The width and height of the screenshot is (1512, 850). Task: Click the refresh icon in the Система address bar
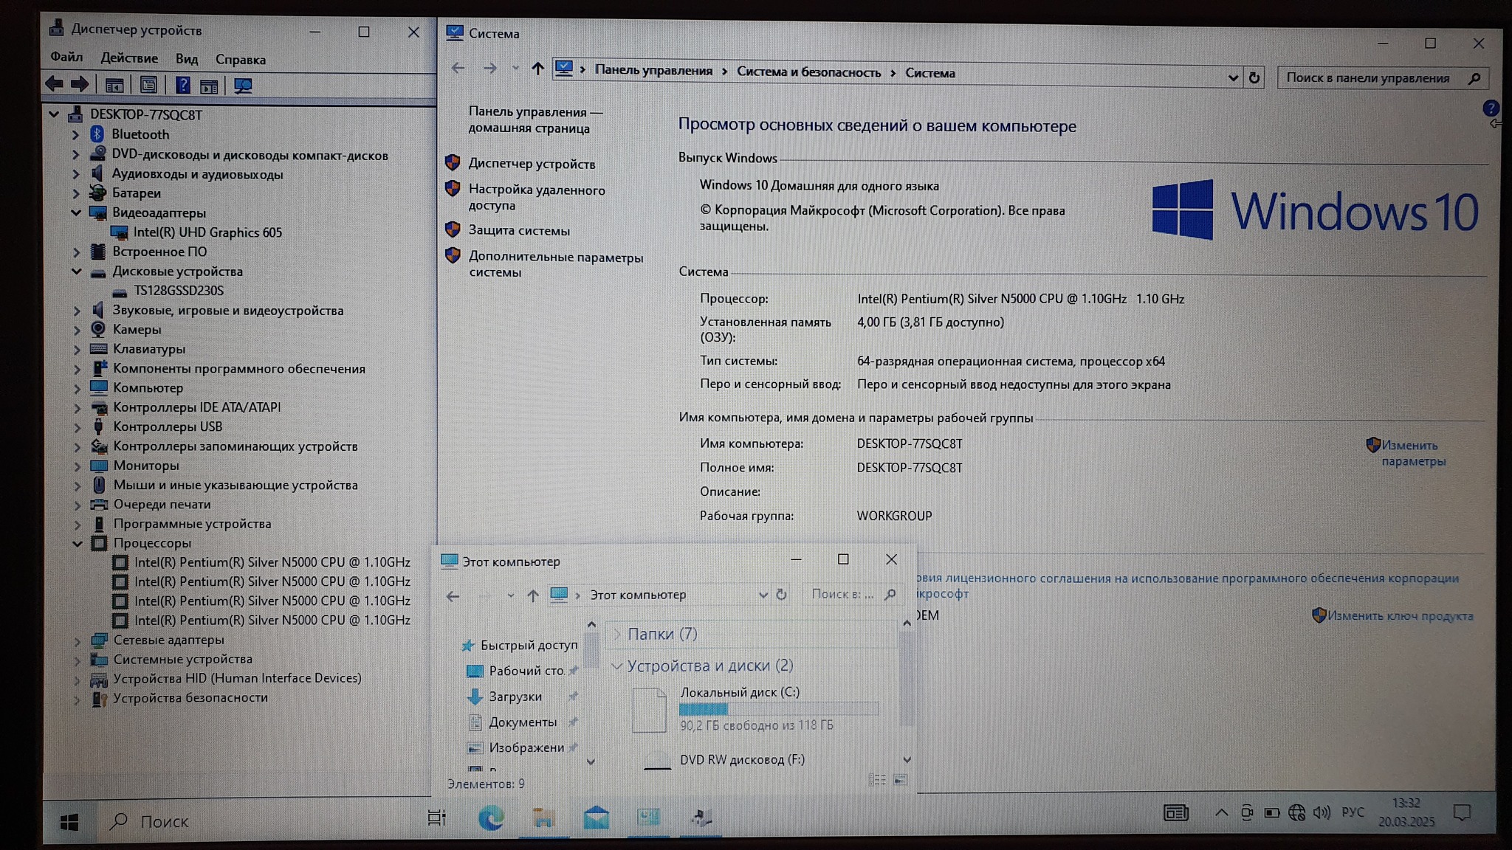[1254, 77]
